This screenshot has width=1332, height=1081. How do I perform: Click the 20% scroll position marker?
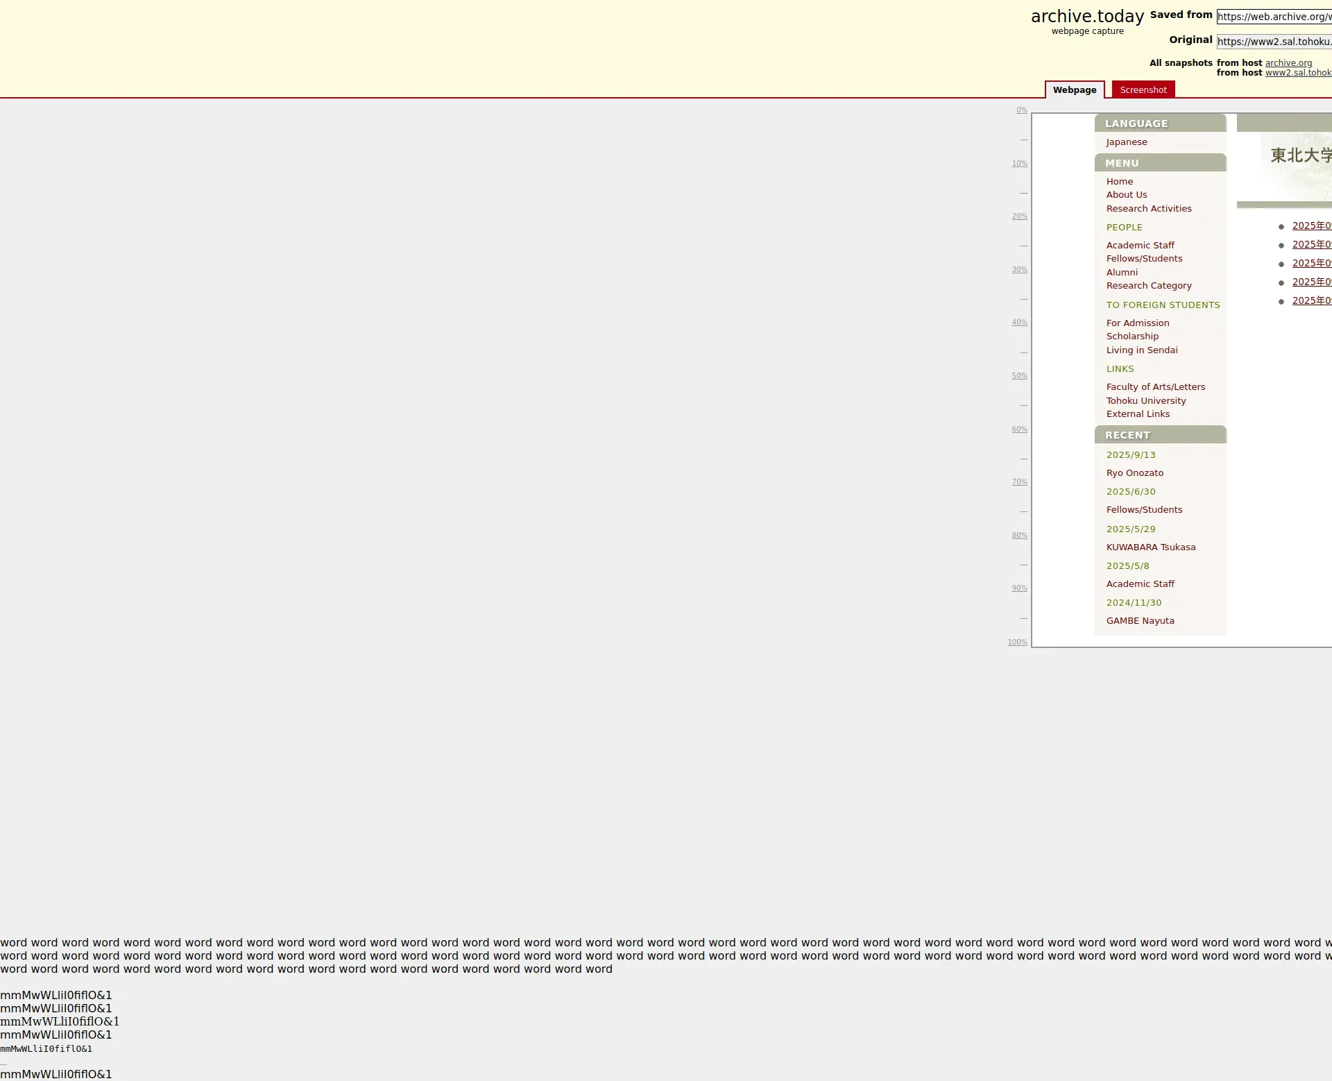pyautogui.click(x=1019, y=216)
